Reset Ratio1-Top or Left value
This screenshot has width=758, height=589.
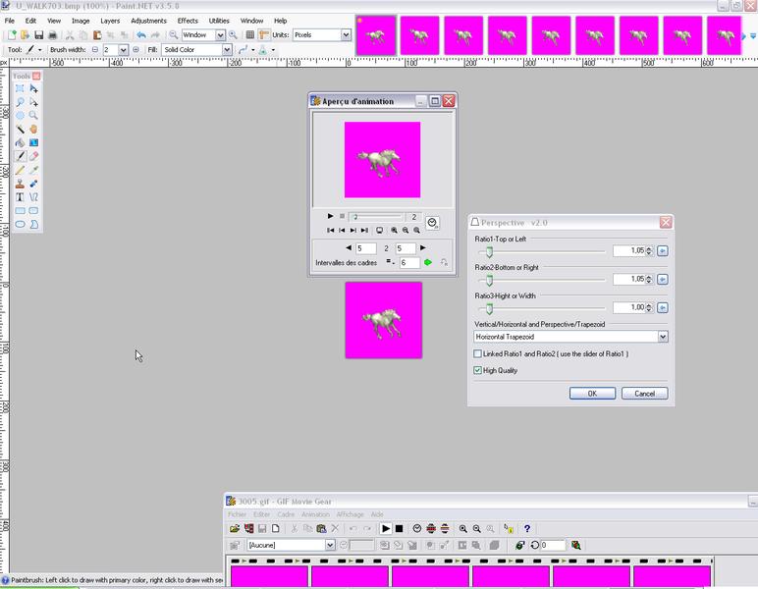(663, 250)
